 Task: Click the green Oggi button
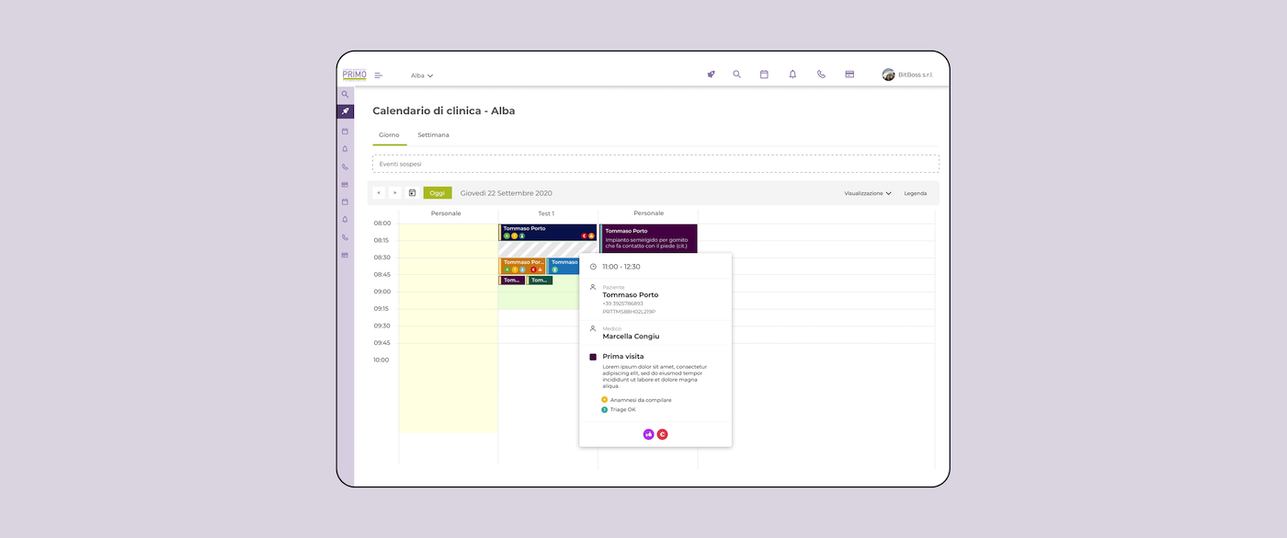[x=438, y=193]
